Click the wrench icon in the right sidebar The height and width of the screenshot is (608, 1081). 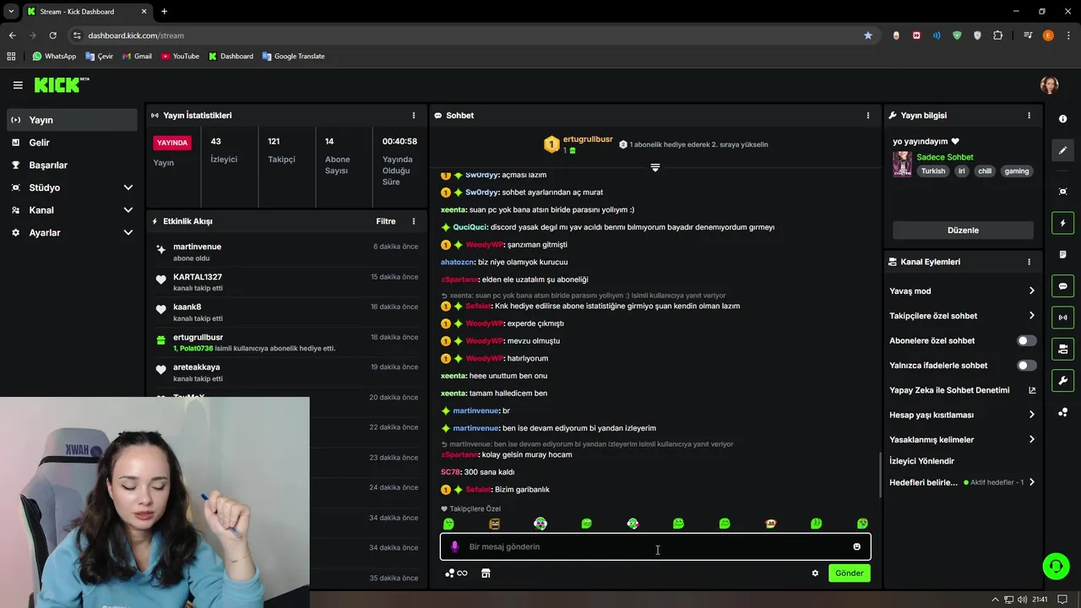[1062, 380]
